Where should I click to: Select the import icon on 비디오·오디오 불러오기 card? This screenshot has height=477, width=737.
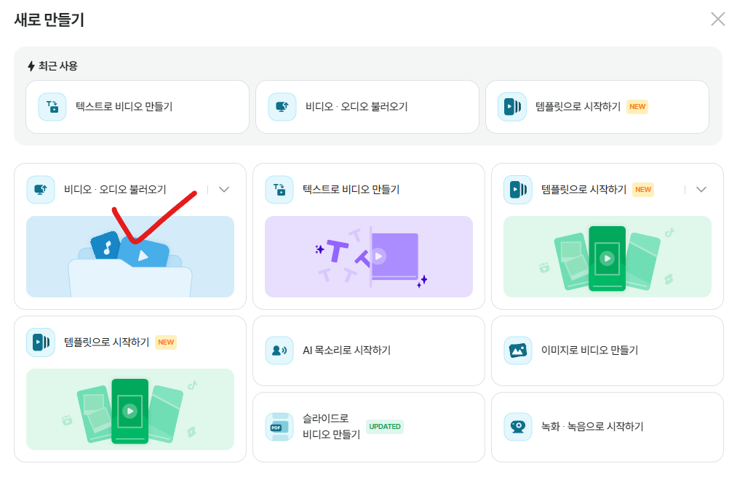point(41,189)
